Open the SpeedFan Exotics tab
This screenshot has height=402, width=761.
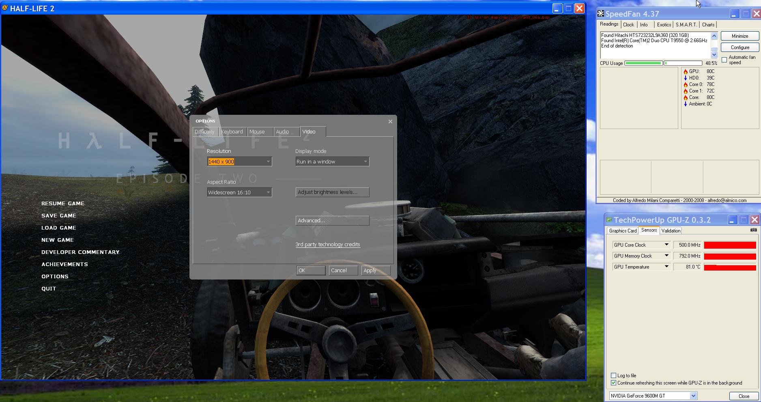point(664,25)
